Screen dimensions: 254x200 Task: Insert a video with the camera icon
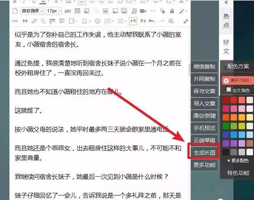point(143,11)
